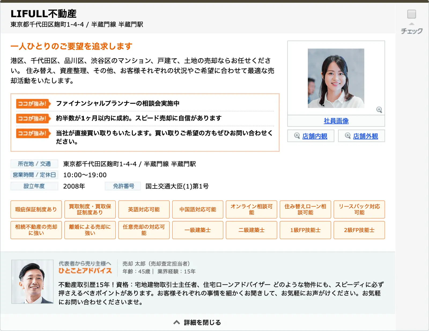Viewport: 429px width, 331px height.
Task: Click the address line under LIFULL不動産 title
Action: [77, 24]
